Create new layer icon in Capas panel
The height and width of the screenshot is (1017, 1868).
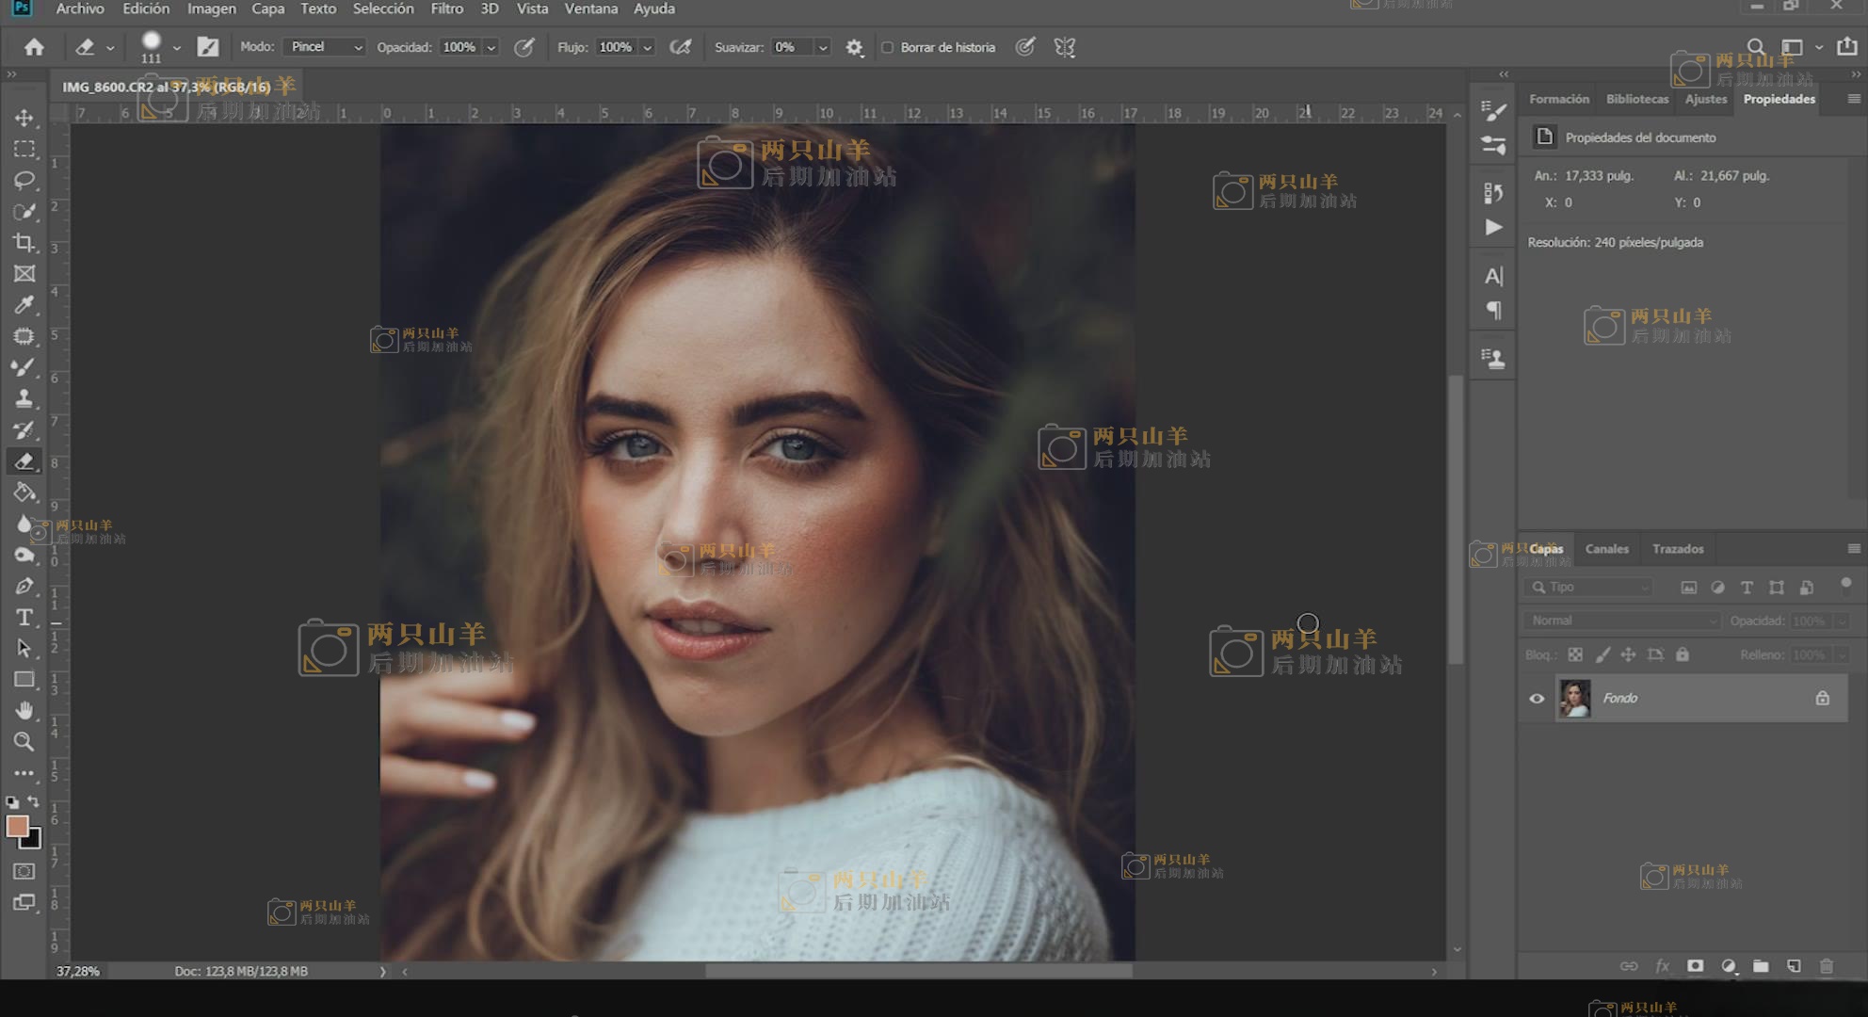(x=1794, y=966)
